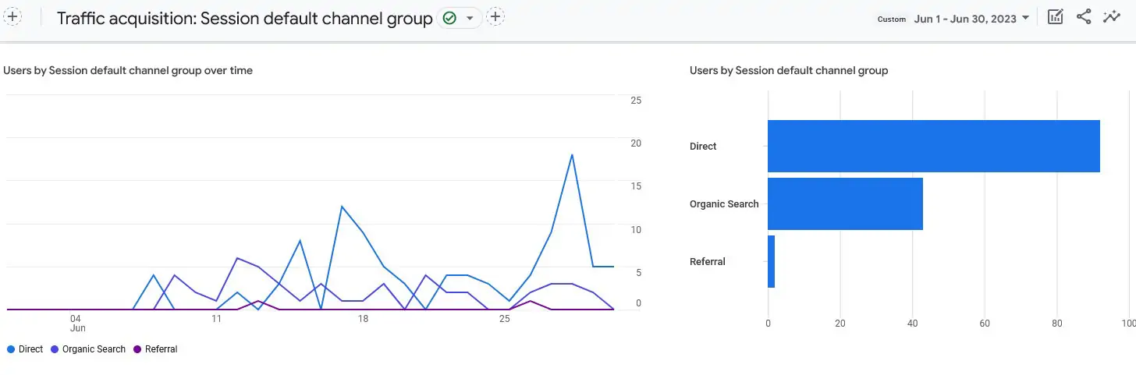Click the Share this report icon
The width and height of the screenshot is (1136, 375).
coord(1084,17)
